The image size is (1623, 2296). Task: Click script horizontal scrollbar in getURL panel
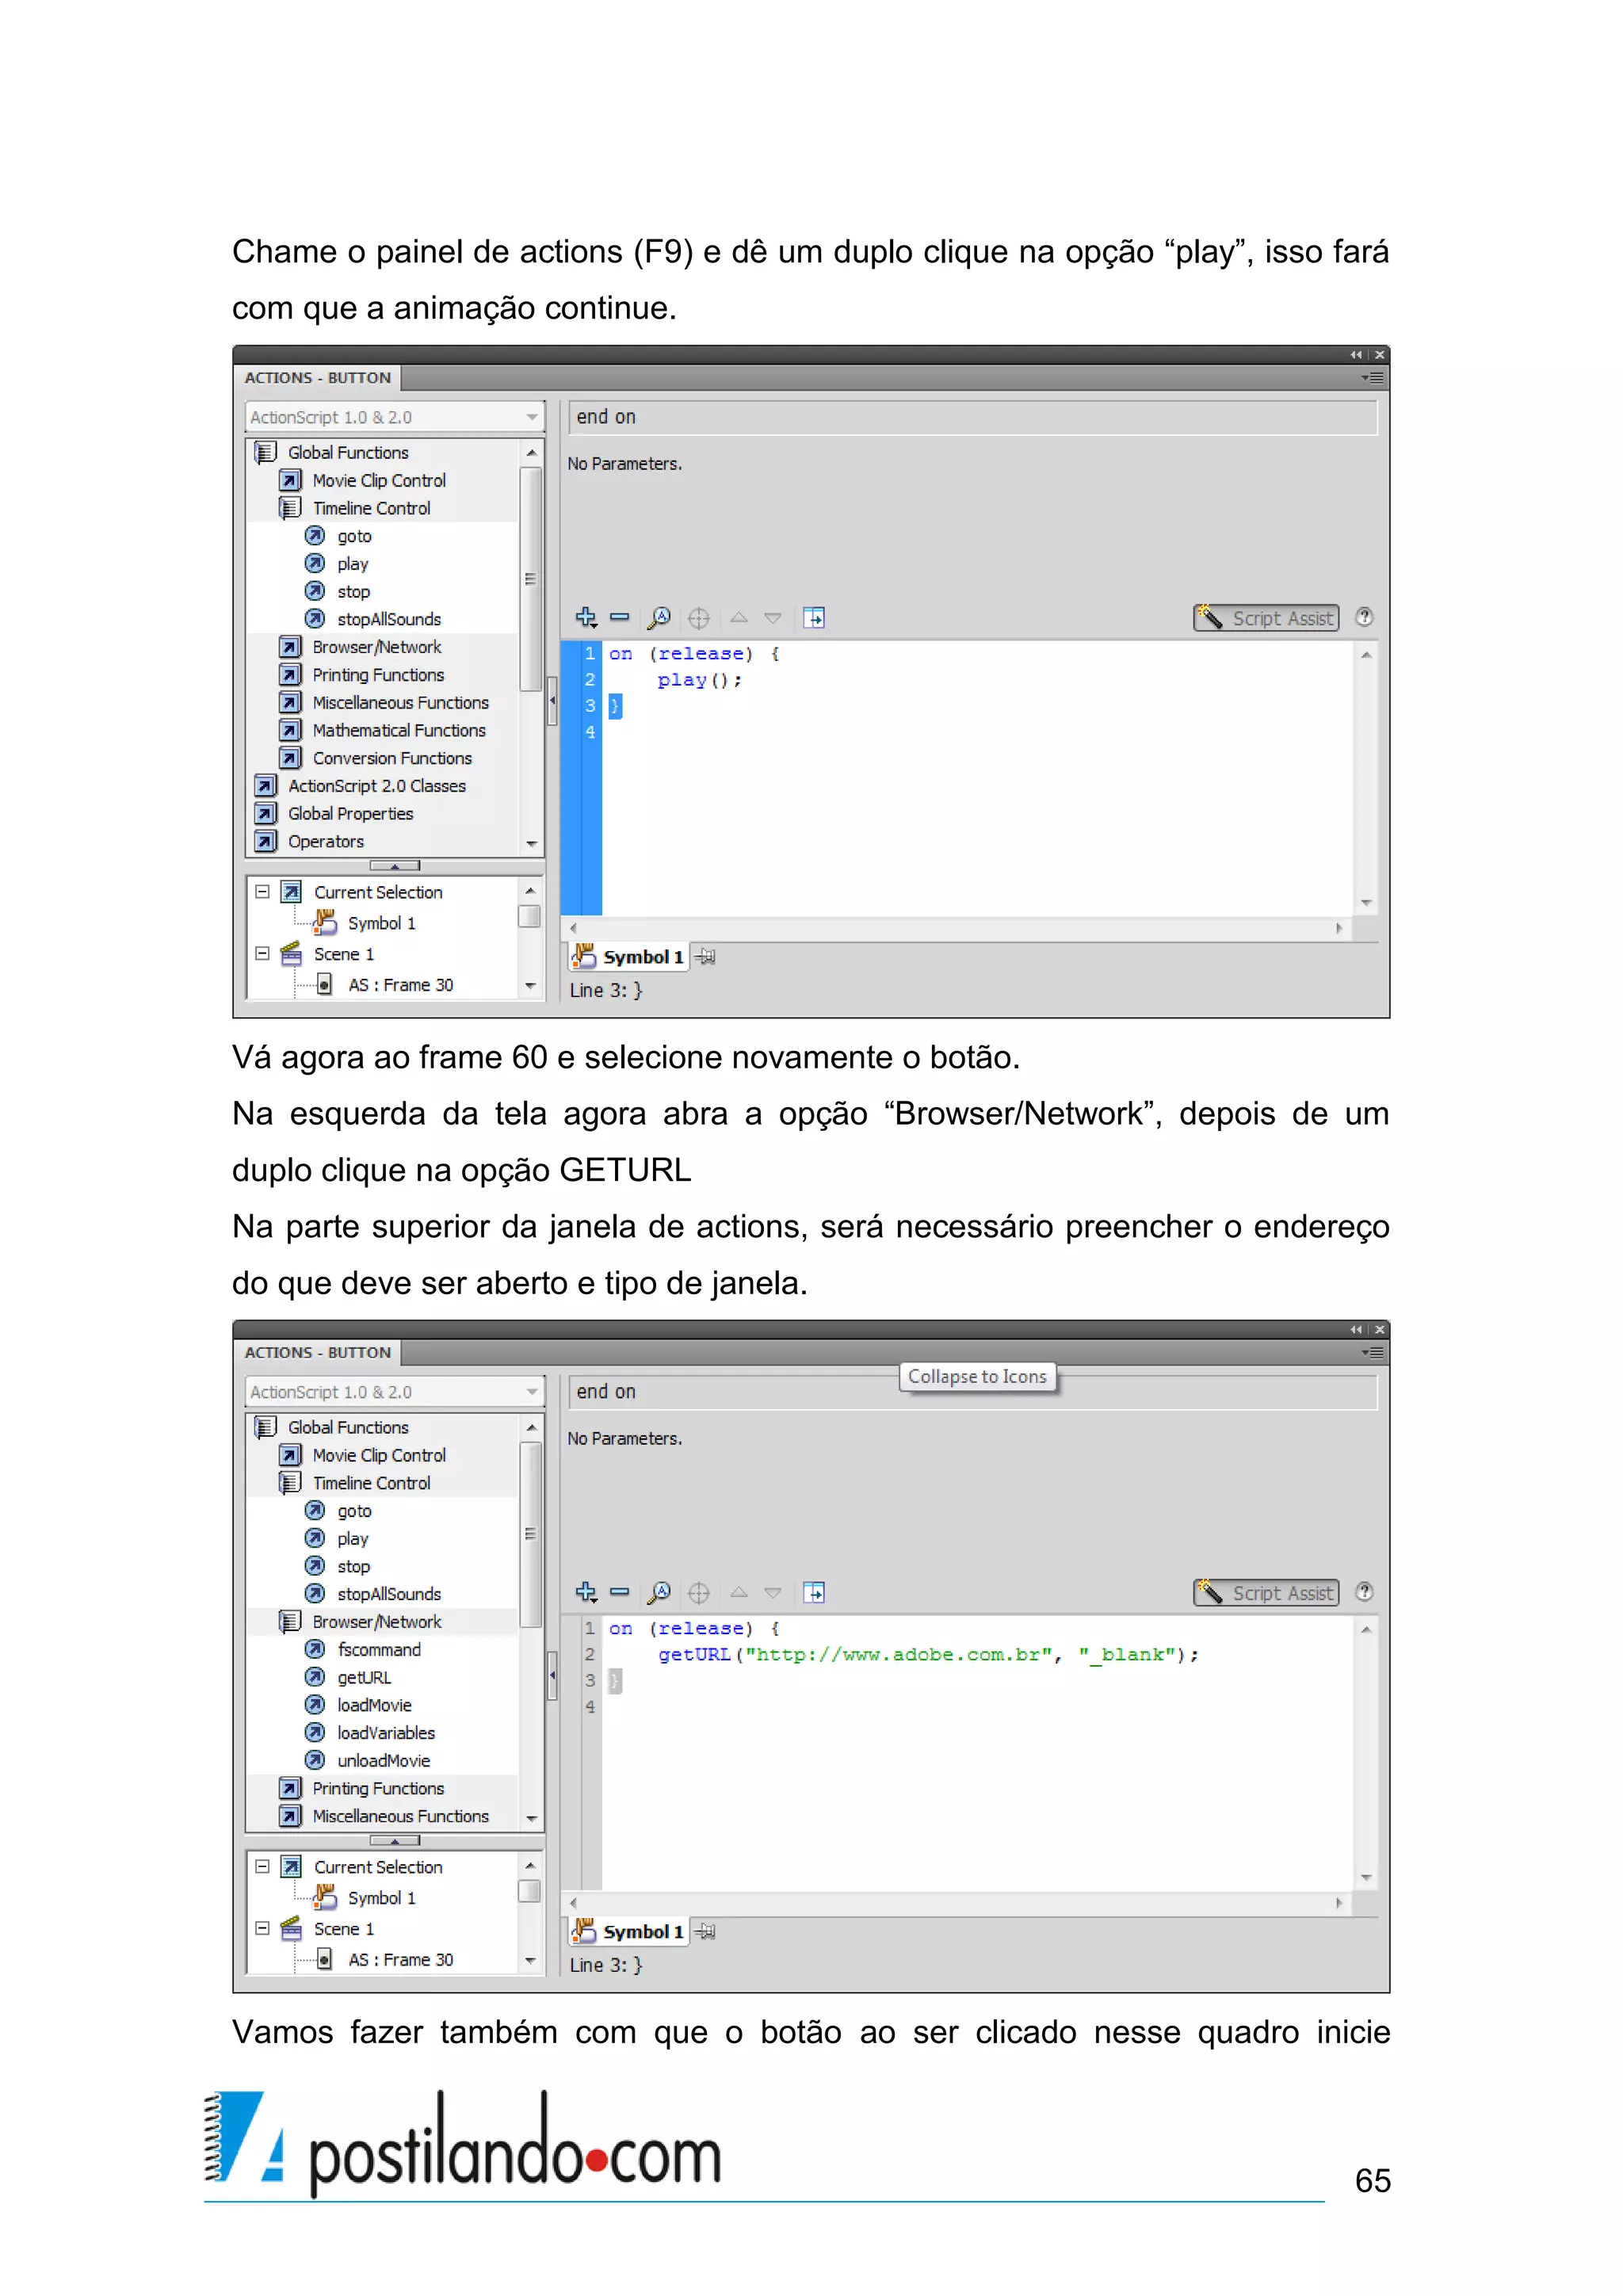coord(956,1903)
